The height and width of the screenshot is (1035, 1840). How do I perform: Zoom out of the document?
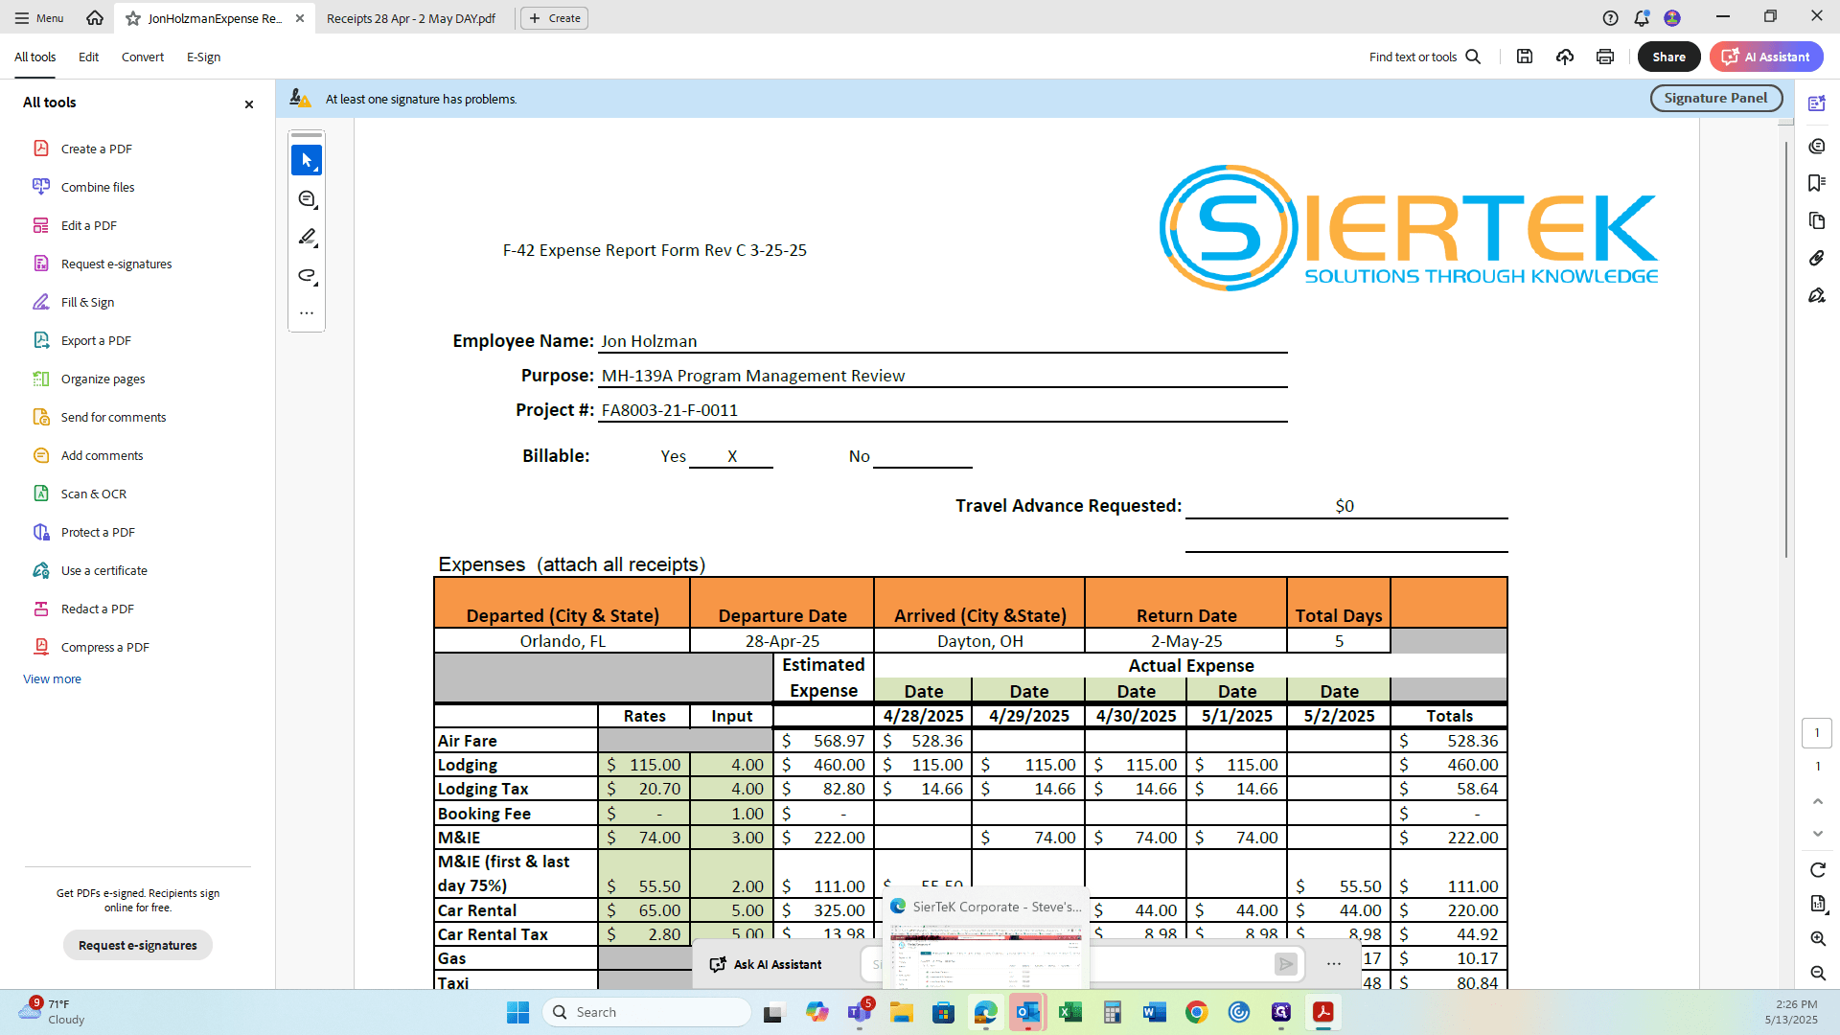(1817, 974)
